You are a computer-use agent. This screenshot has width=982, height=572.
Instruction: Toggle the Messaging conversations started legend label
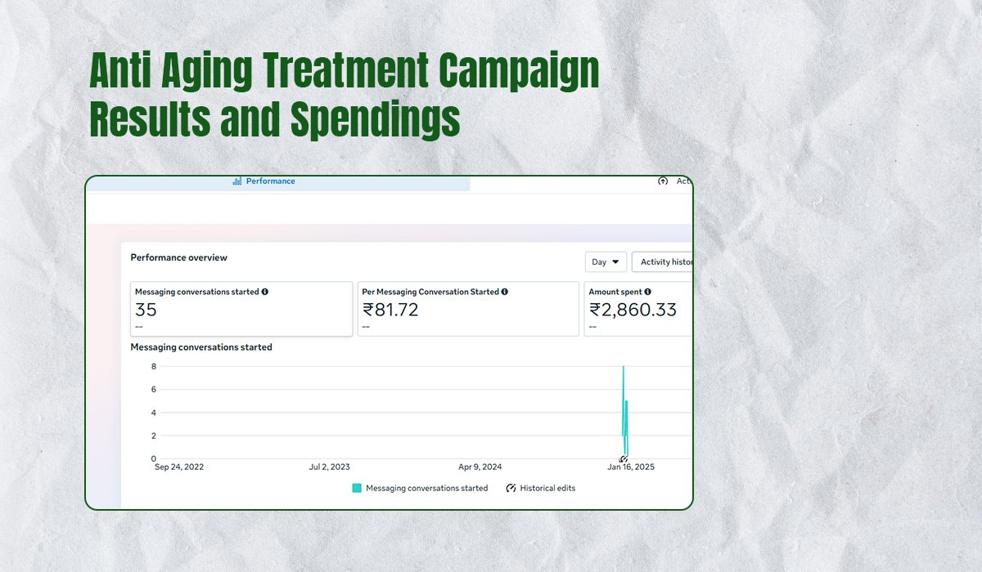click(426, 488)
